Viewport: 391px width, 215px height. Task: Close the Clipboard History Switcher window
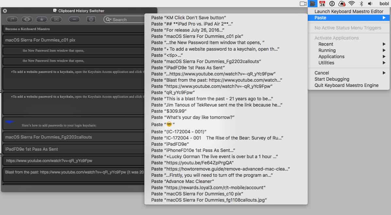(5, 11)
